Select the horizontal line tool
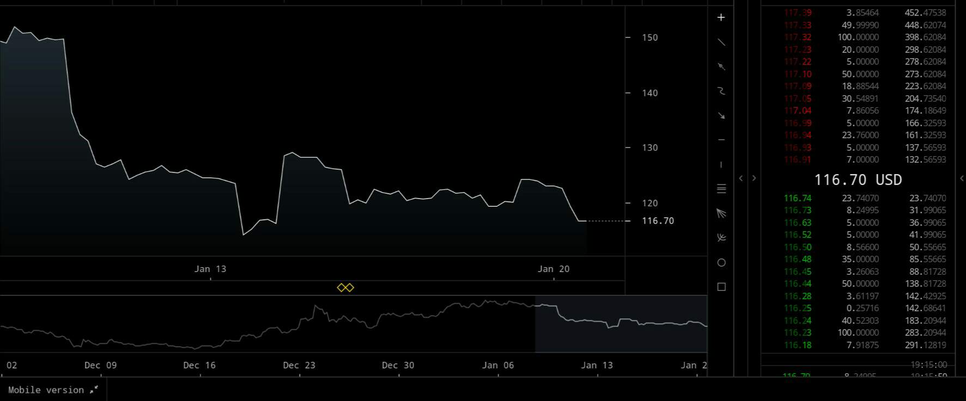Viewport: 966px width, 401px height. 721,140
